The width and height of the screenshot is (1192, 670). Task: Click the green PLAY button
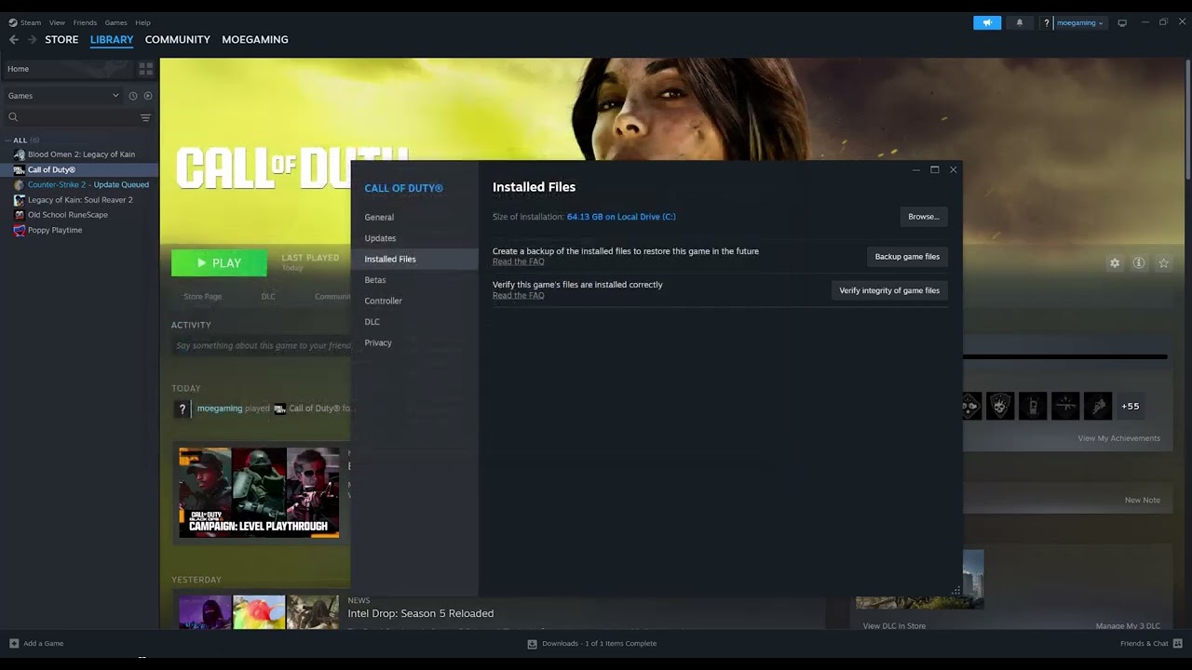click(219, 263)
